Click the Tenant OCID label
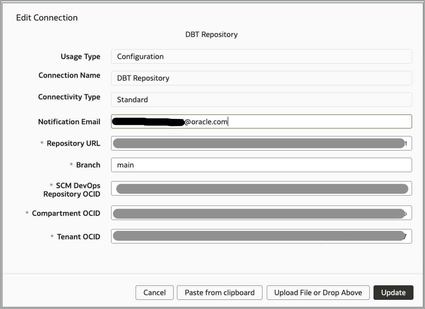 (x=78, y=237)
